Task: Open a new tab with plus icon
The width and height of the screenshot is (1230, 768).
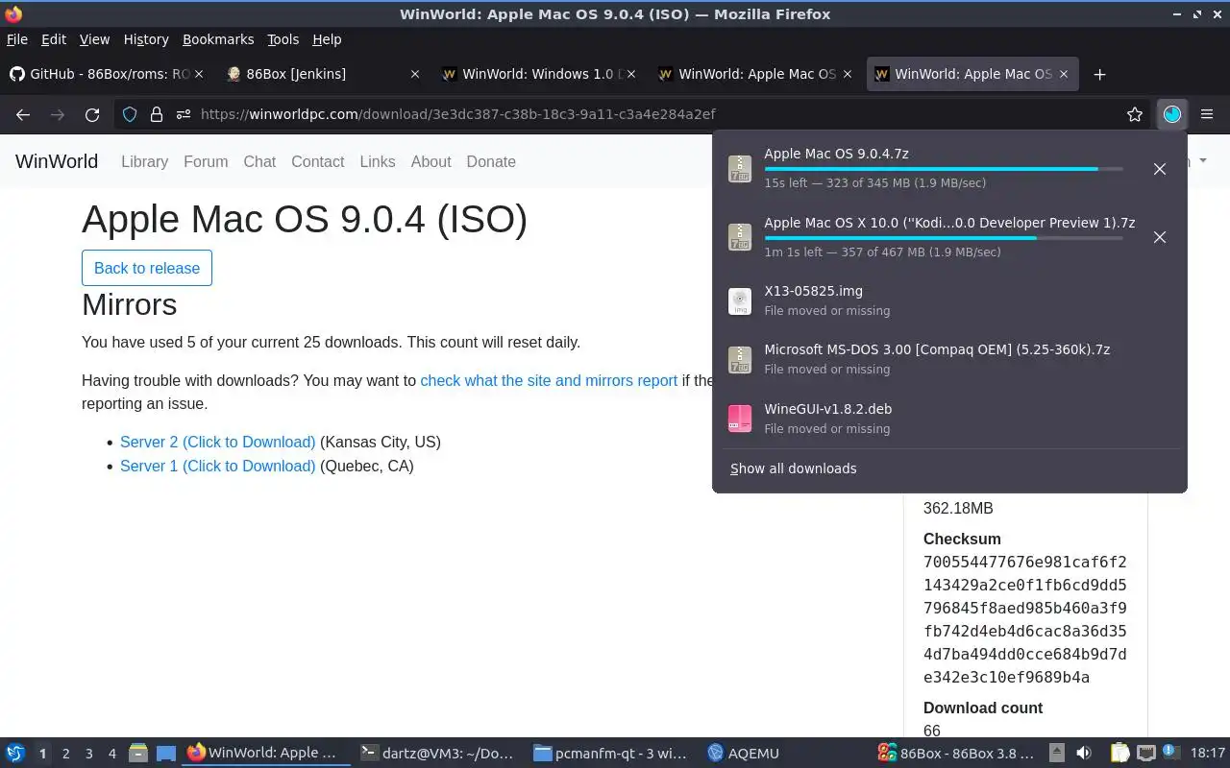Action: click(1100, 74)
